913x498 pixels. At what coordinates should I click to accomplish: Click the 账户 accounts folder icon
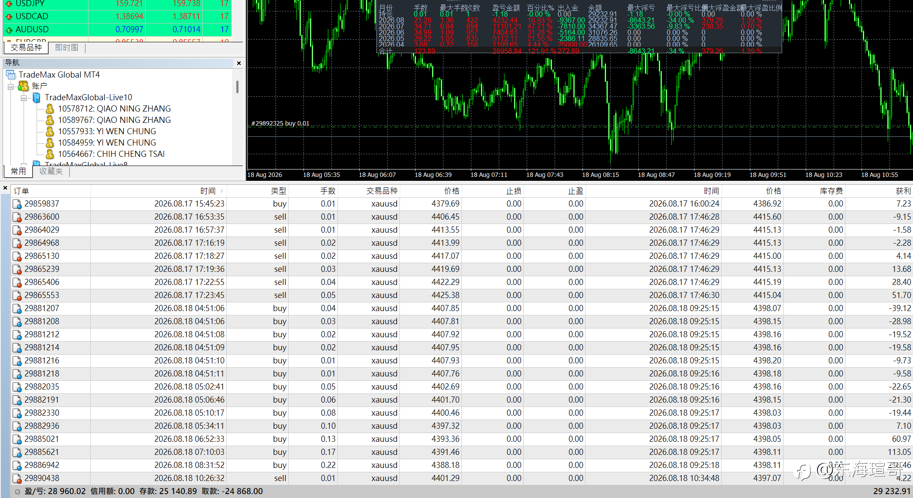pos(24,86)
